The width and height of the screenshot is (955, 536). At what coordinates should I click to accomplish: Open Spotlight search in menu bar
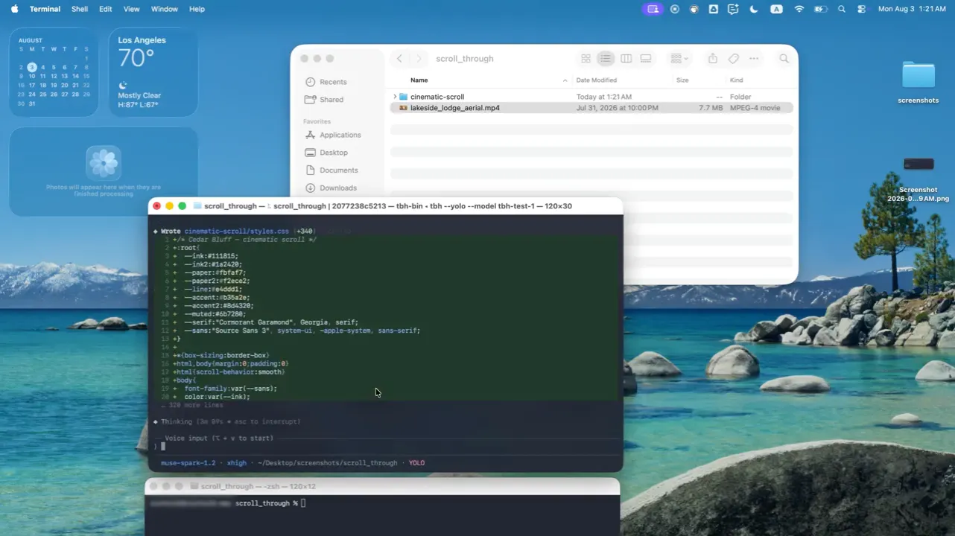(842, 9)
